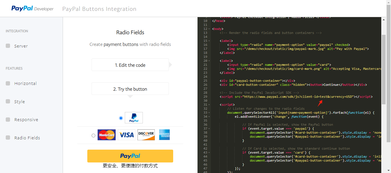Image resolution: width=391 pixels, height=173 pixels.
Task: Click the American Express logo
Action: click(165, 135)
